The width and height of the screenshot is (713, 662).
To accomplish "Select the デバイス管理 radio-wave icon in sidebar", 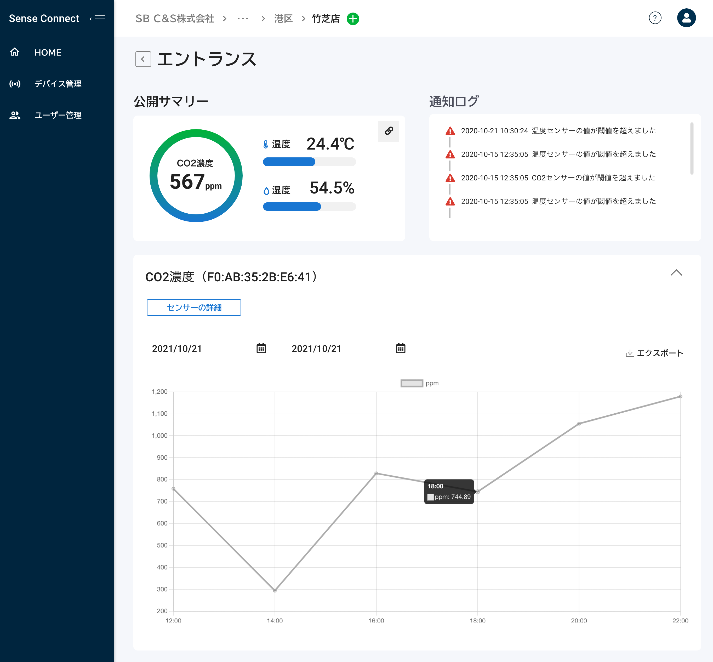I will click(x=15, y=84).
